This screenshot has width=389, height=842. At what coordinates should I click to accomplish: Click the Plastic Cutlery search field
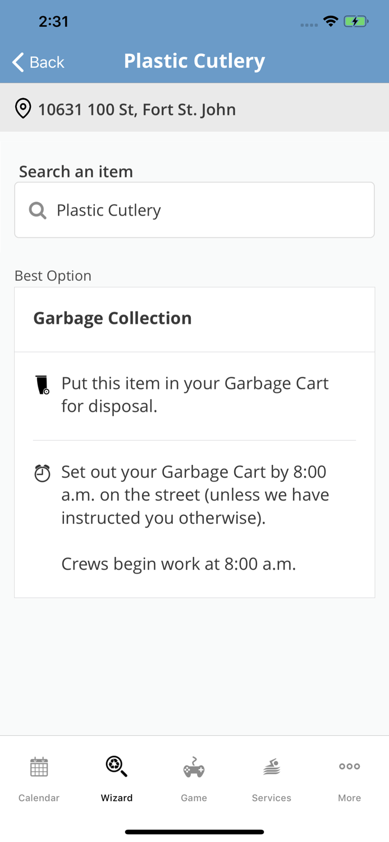[194, 210]
